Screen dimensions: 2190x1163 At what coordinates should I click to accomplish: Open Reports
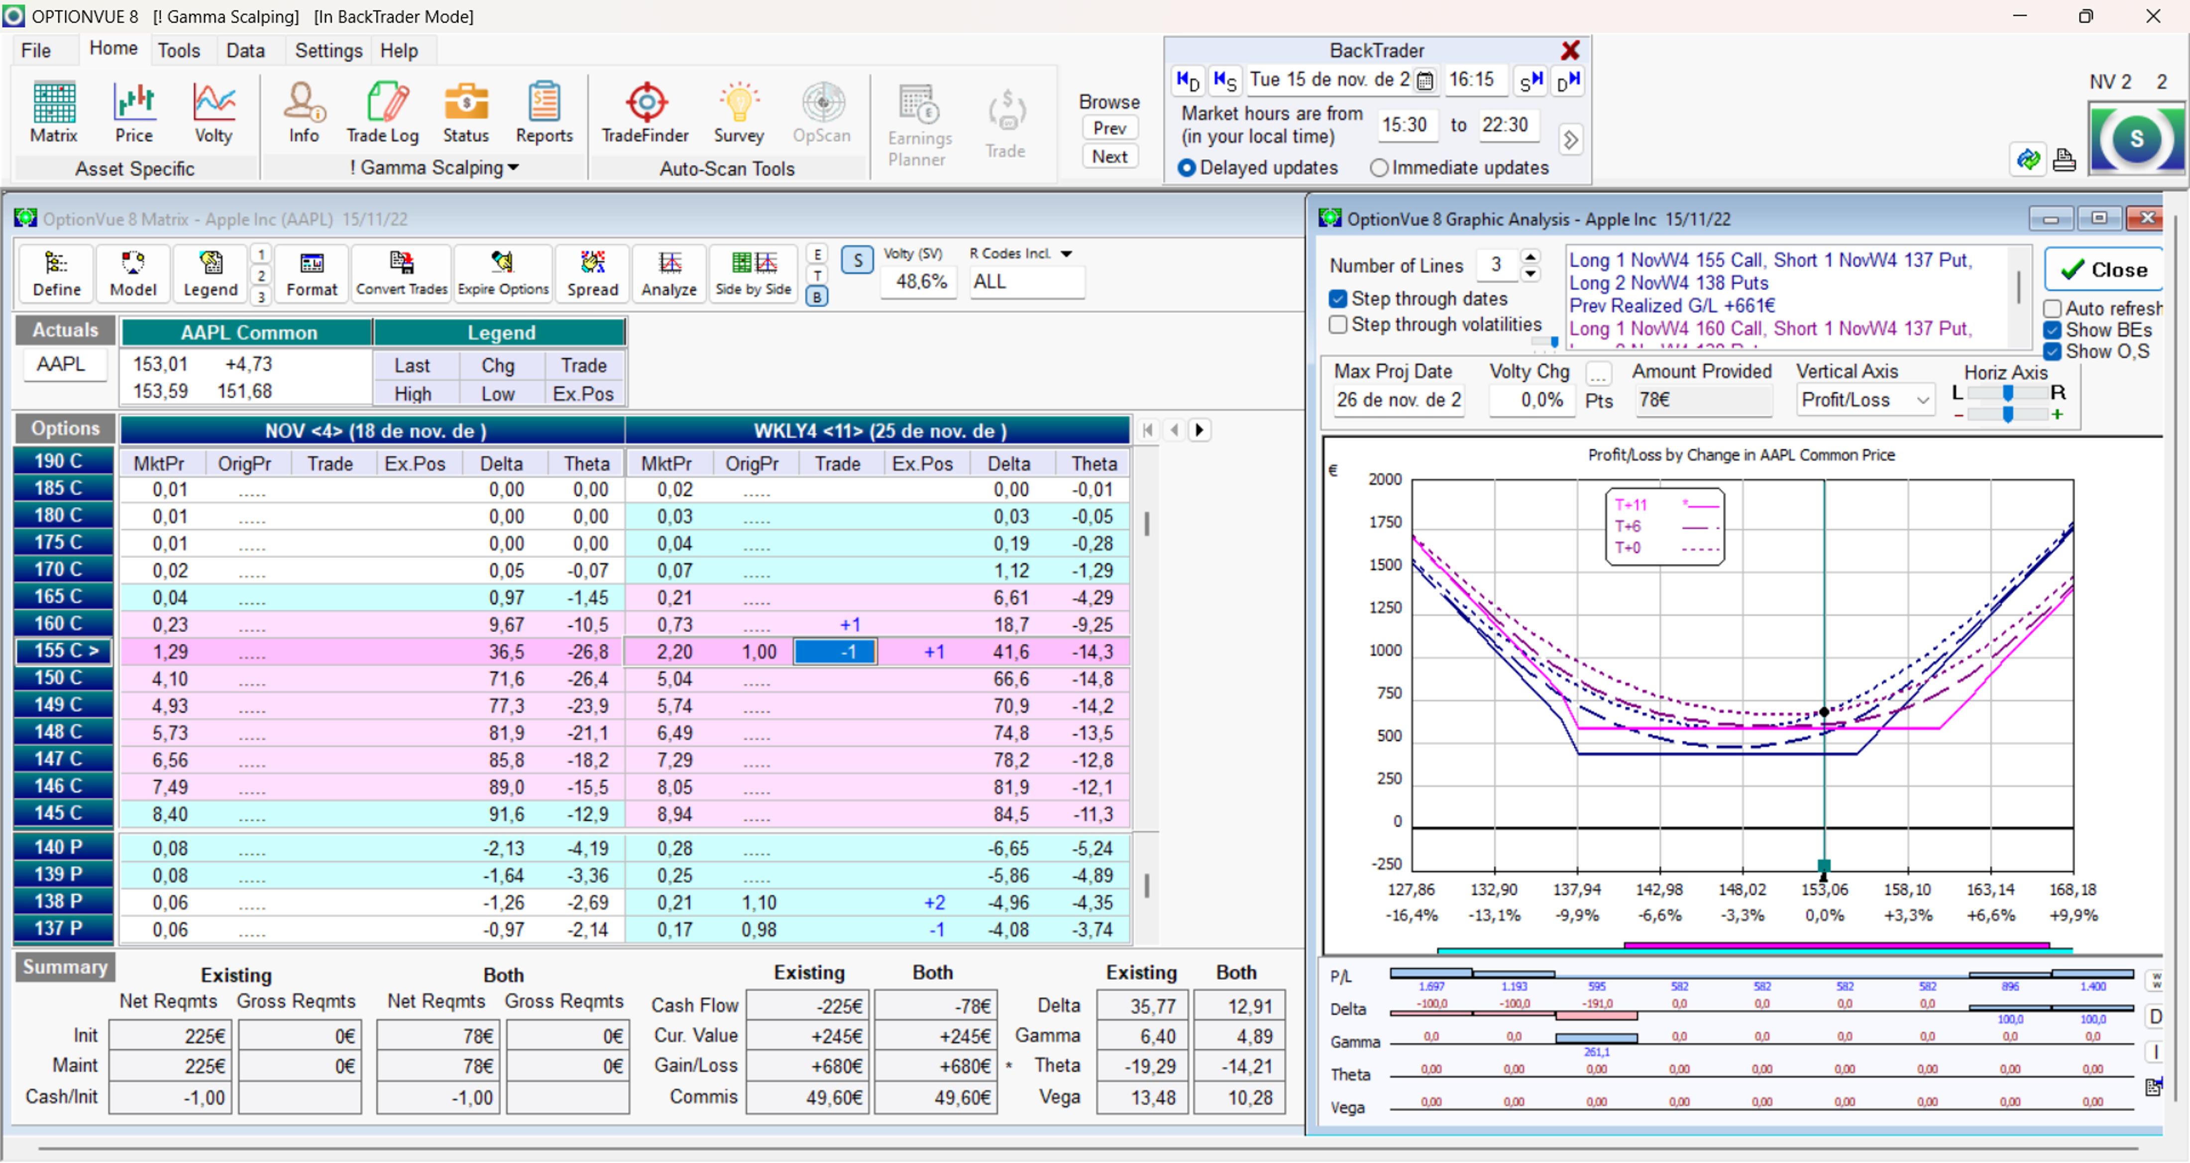coord(544,113)
